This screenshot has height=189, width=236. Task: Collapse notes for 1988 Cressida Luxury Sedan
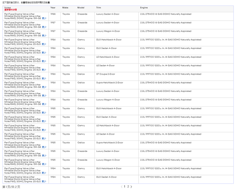tap(44, 18)
